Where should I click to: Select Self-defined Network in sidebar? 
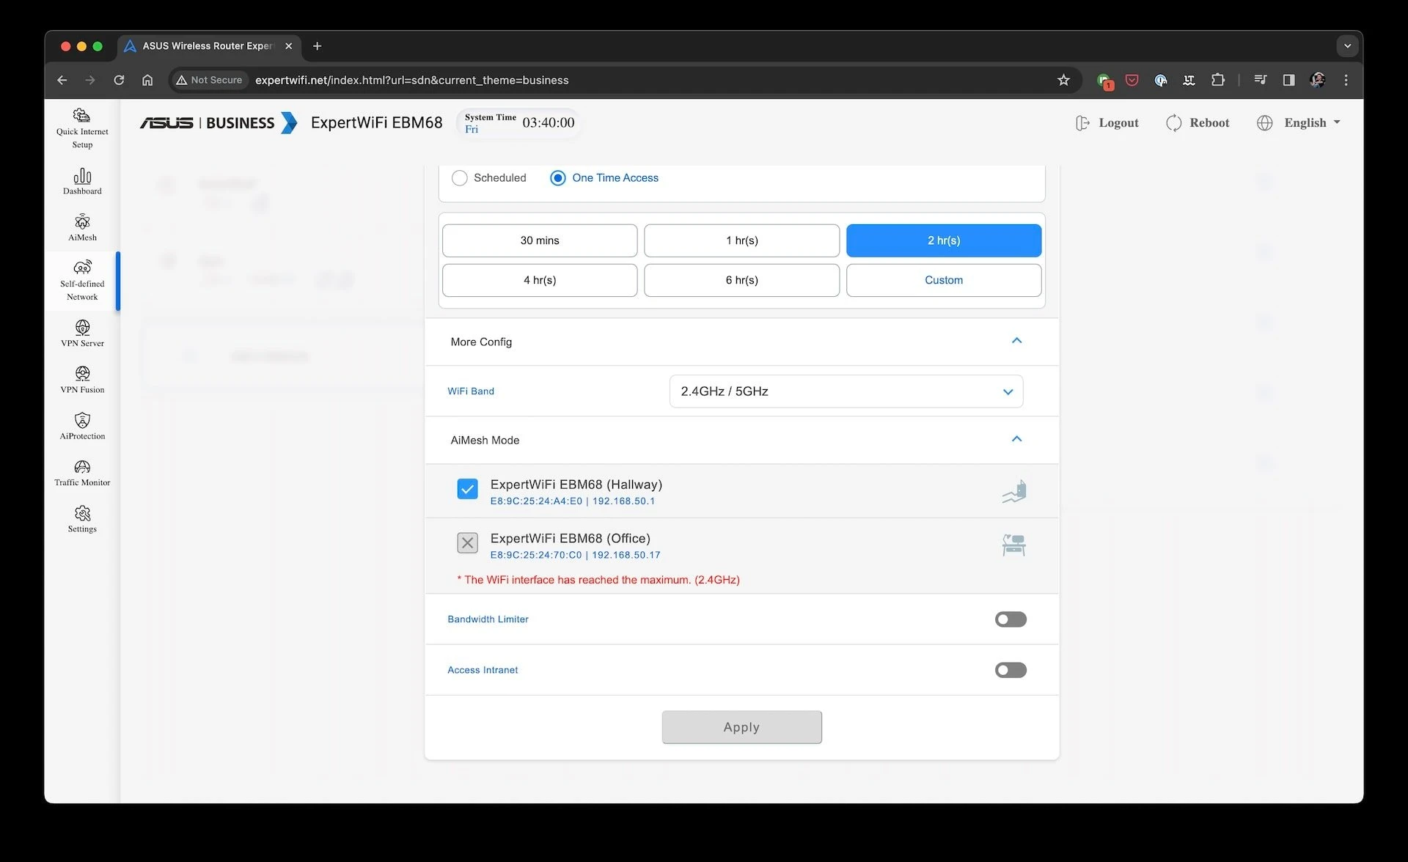tap(82, 281)
